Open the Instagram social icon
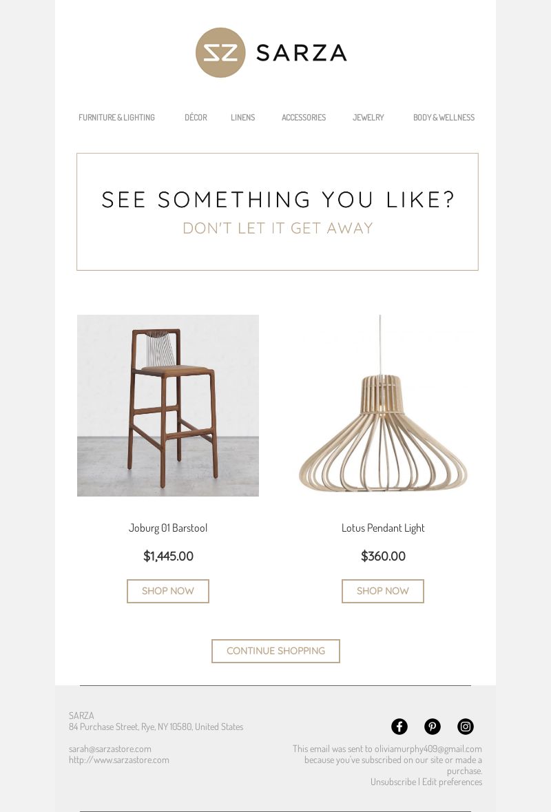Screen dimensions: 551x812 click(466, 727)
